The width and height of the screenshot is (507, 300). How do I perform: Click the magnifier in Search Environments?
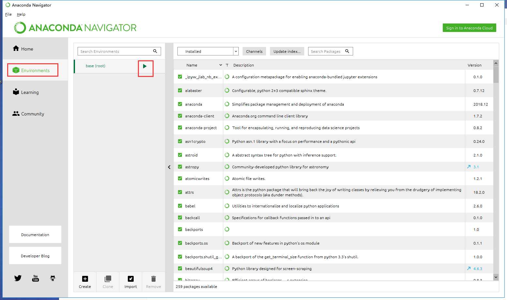[155, 51]
